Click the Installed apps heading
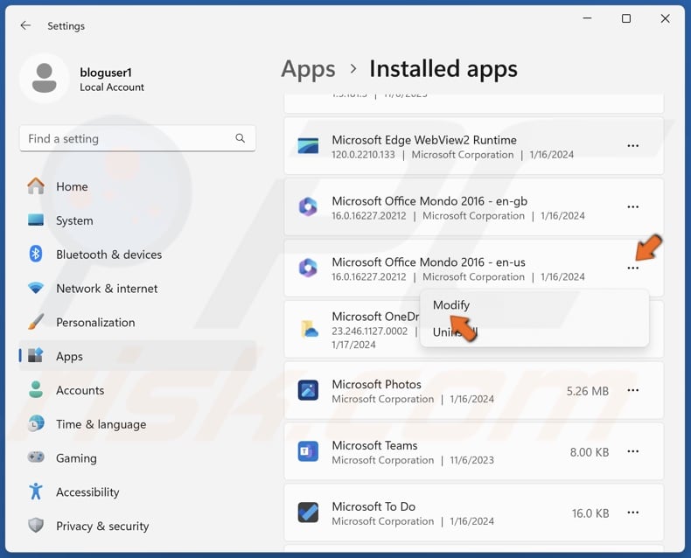 (443, 69)
